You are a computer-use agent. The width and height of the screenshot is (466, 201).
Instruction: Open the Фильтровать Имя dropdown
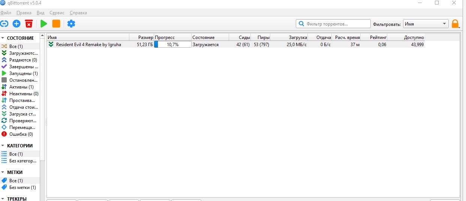click(x=426, y=24)
